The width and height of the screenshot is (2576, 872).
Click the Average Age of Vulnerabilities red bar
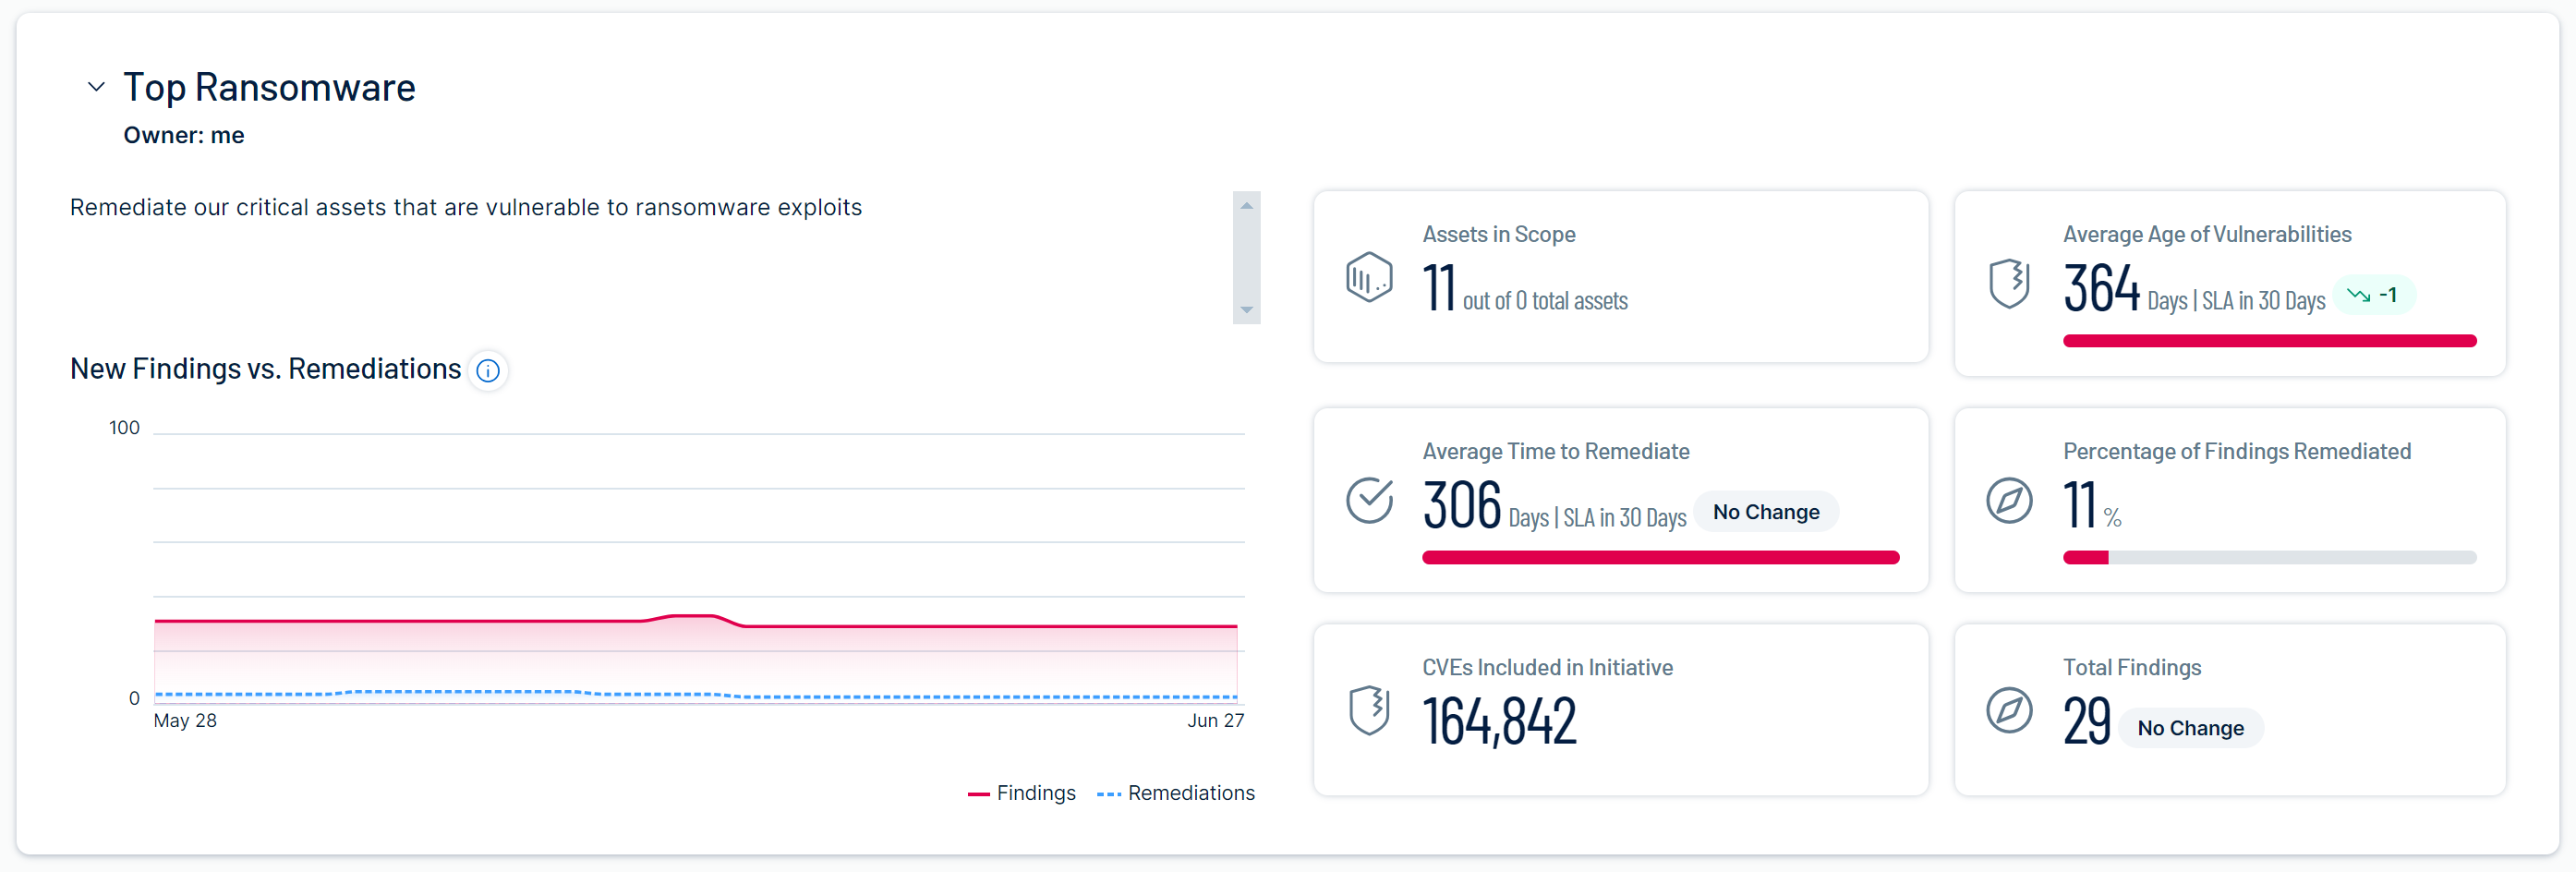pyautogui.click(x=2269, y=341)
